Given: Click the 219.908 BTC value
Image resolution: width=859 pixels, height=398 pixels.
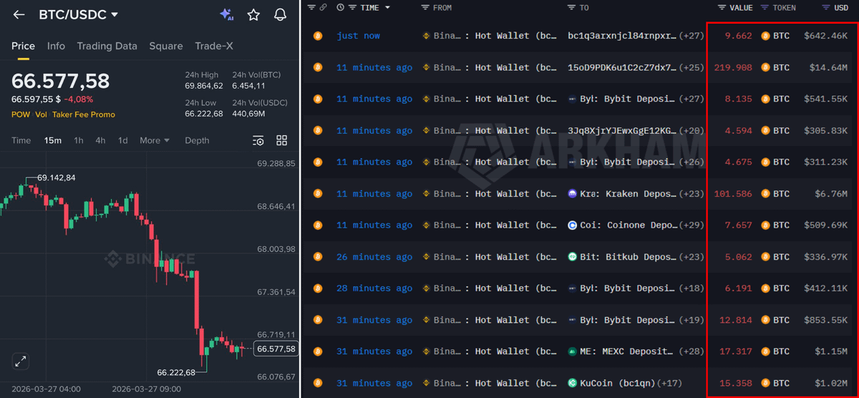Looking at the screenshot, I should click(x=733, y=67).
